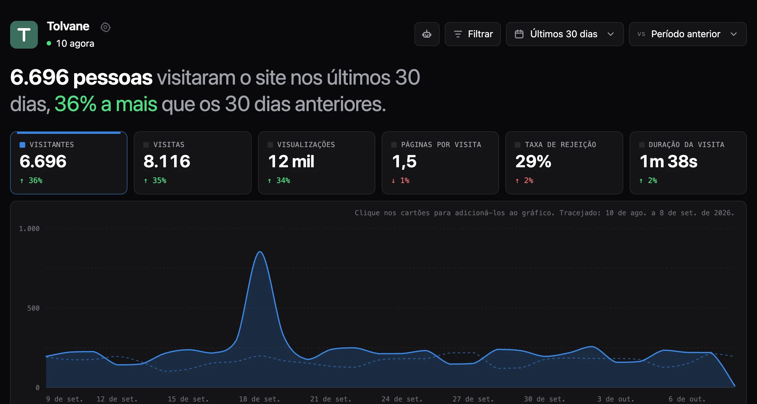This screenshot has height=404, width=757.
Task: Click the Tolvane site name
Action: pos(68,27)
